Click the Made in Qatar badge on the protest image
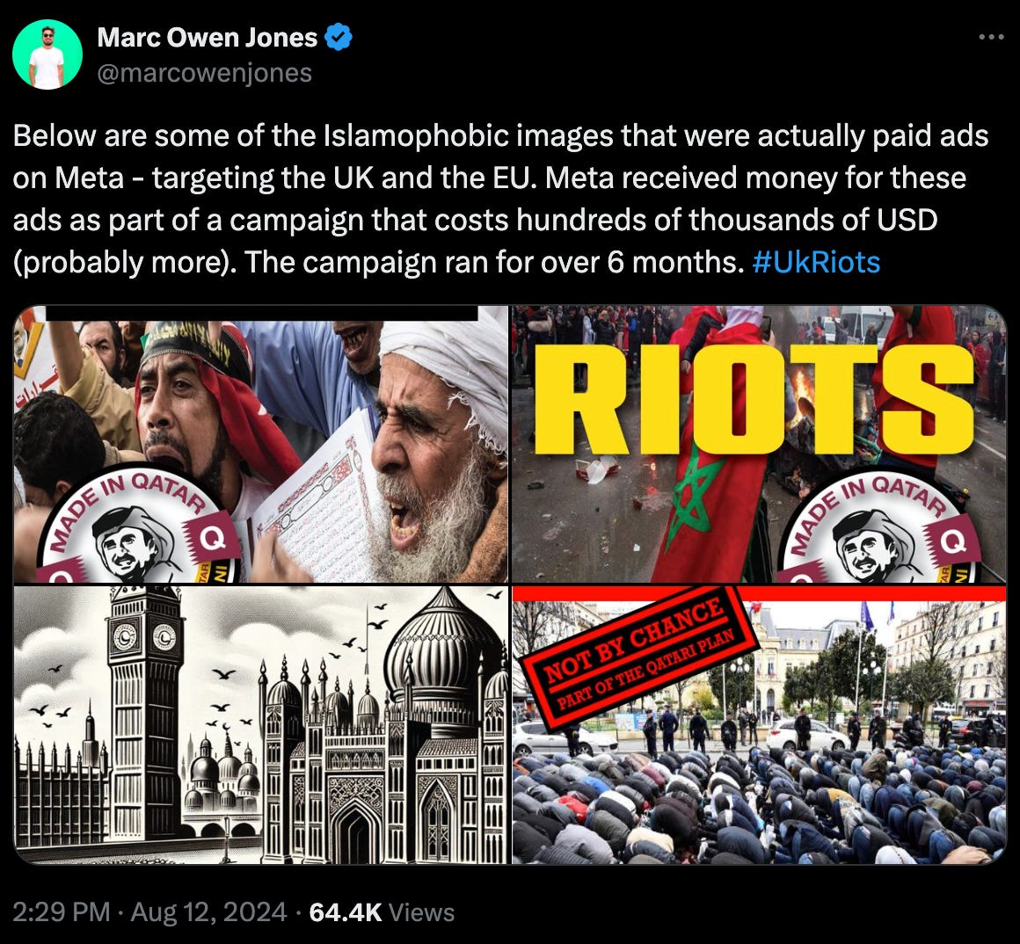 point(140,526)
